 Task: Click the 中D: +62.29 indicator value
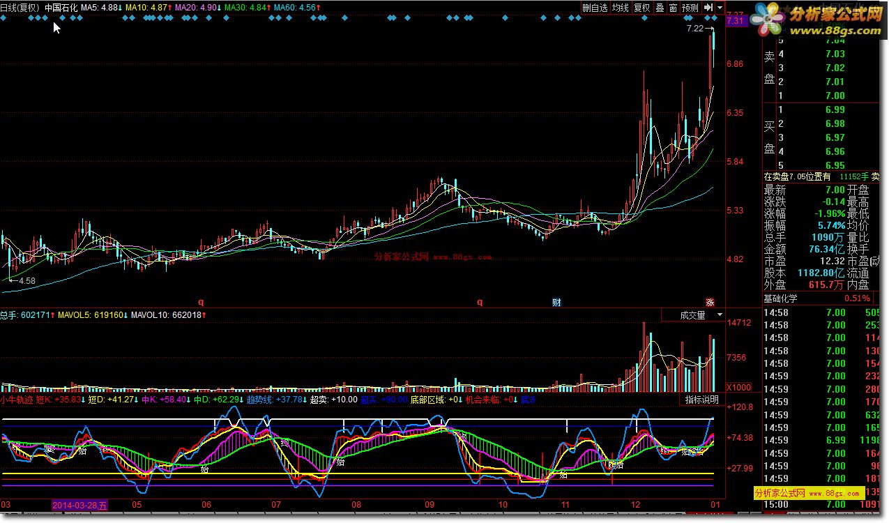click(218, 400)
